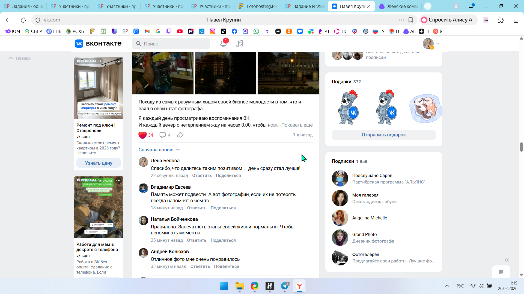
Task: Click the red heart like icon
Action: click(142, 135)
